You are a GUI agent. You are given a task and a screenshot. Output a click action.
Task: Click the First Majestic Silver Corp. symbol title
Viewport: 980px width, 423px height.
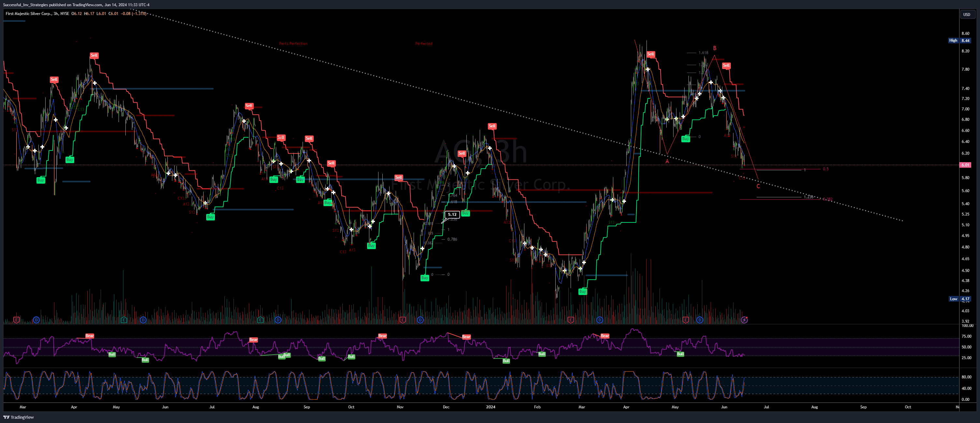point(28,14)
